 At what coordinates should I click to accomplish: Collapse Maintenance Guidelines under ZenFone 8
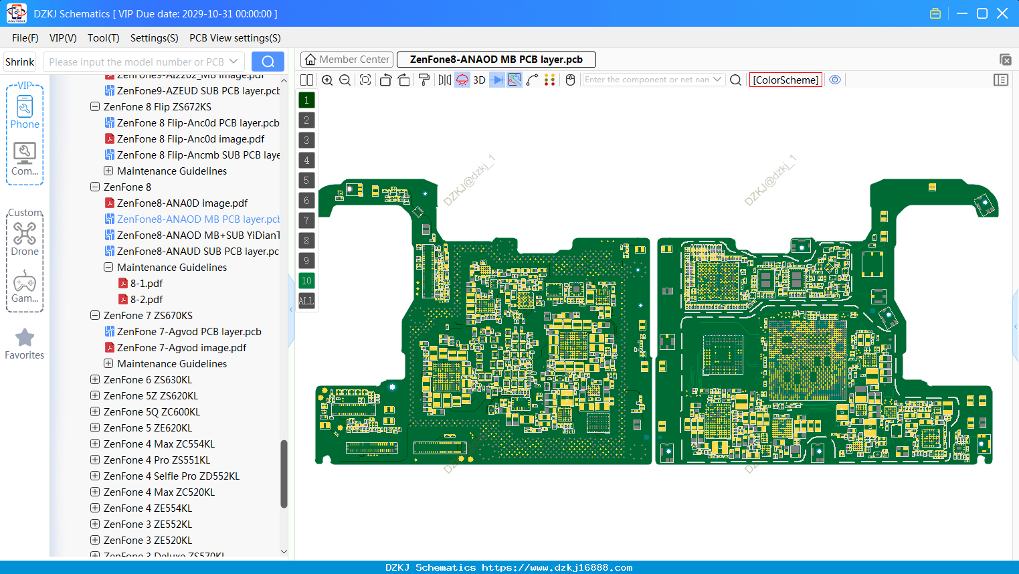click(x=108, y=267)
